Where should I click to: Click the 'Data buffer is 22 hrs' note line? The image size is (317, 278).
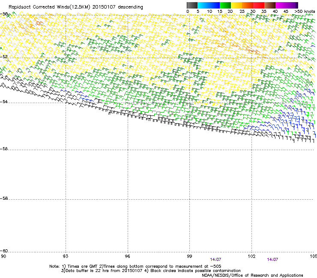tap(151, 271)
